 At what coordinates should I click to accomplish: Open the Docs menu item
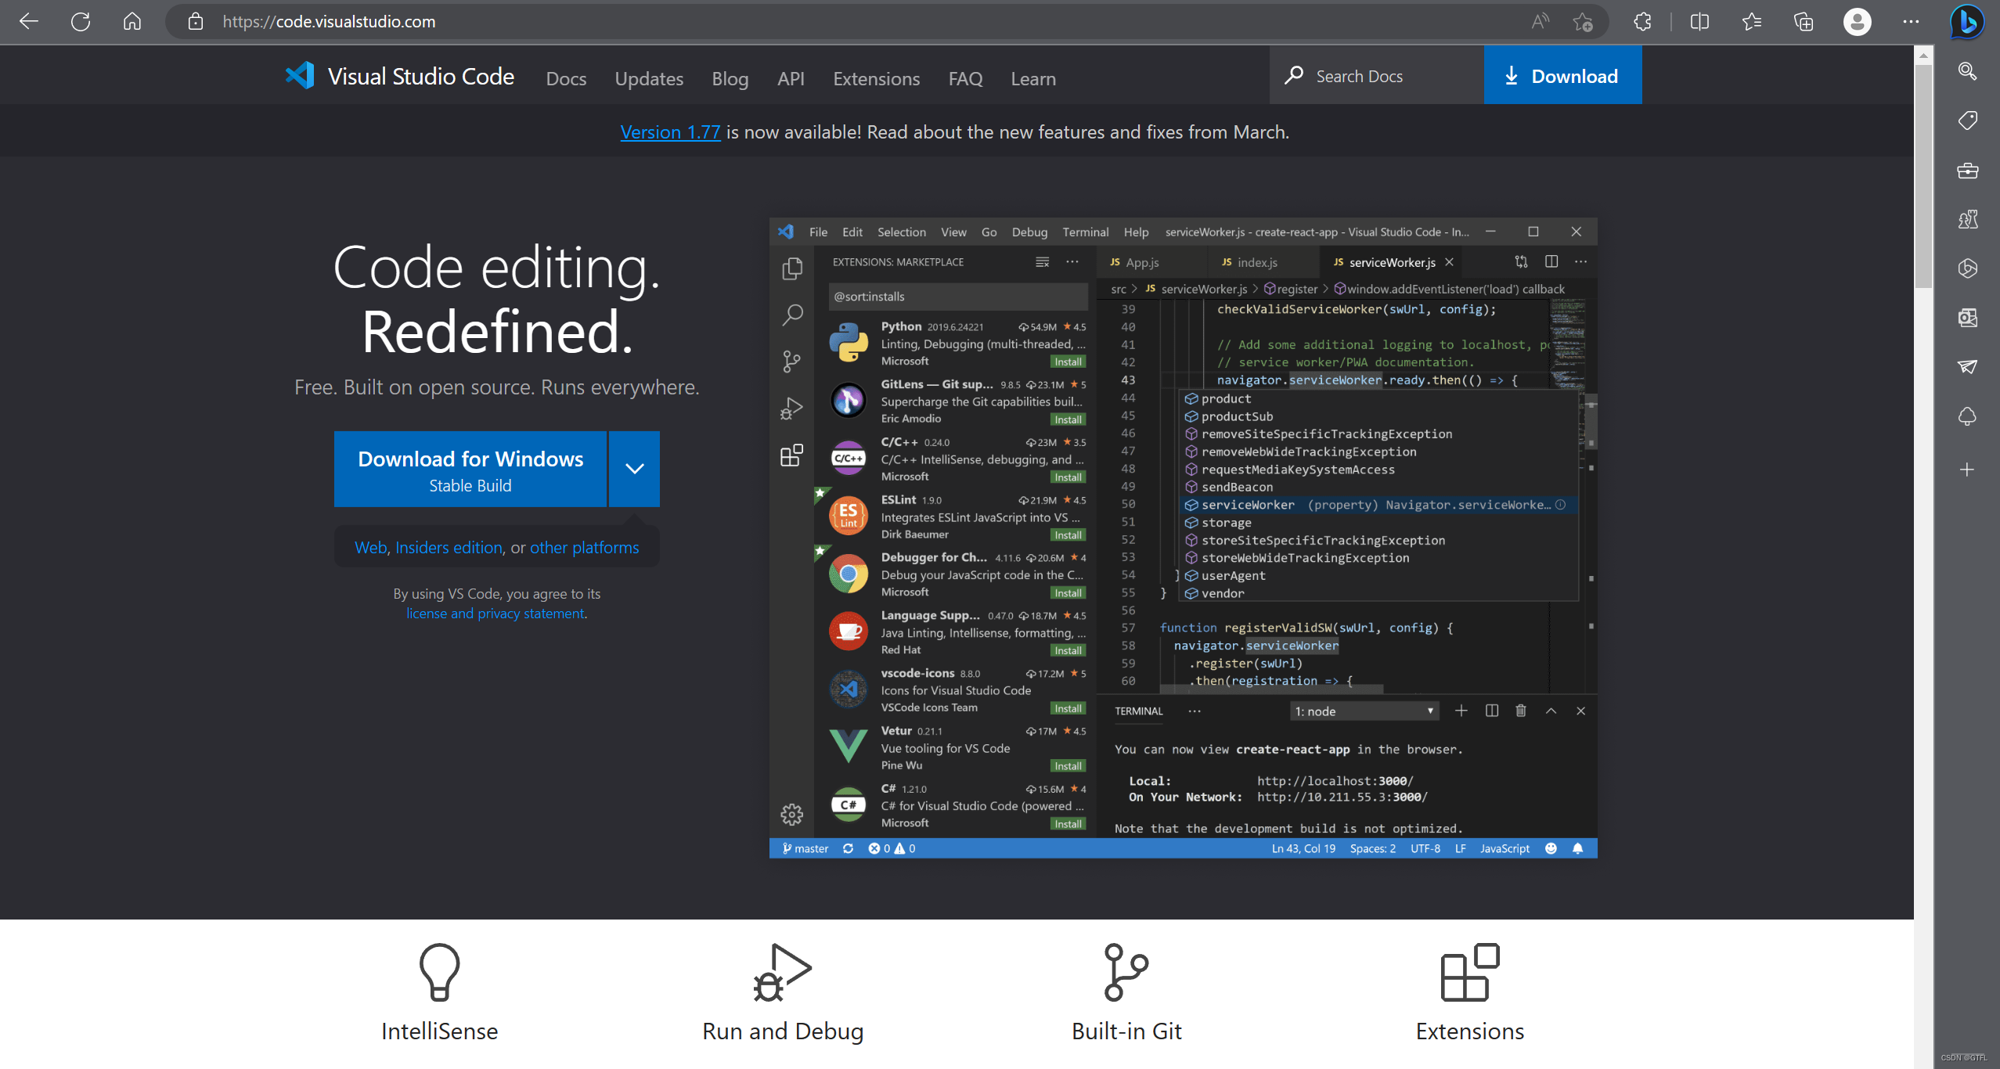pyautogui.click(x=566, y=79)
